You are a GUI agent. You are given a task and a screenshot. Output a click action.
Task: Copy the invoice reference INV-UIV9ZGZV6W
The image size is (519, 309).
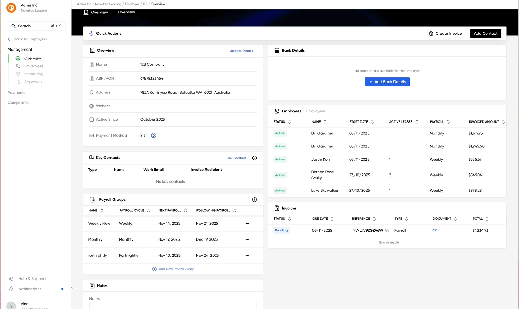(387, 231)
